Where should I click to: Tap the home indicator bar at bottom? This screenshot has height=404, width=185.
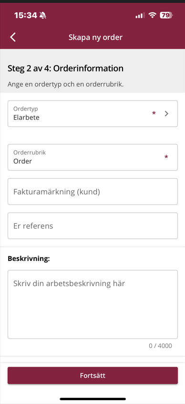click(x=93, y=399)
